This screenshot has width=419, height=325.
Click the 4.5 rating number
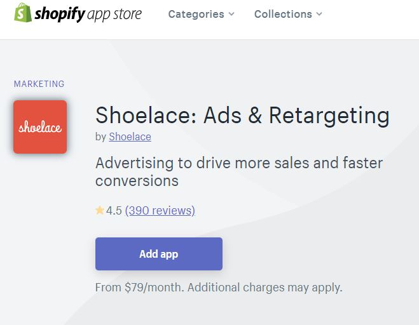coord(114,210)
